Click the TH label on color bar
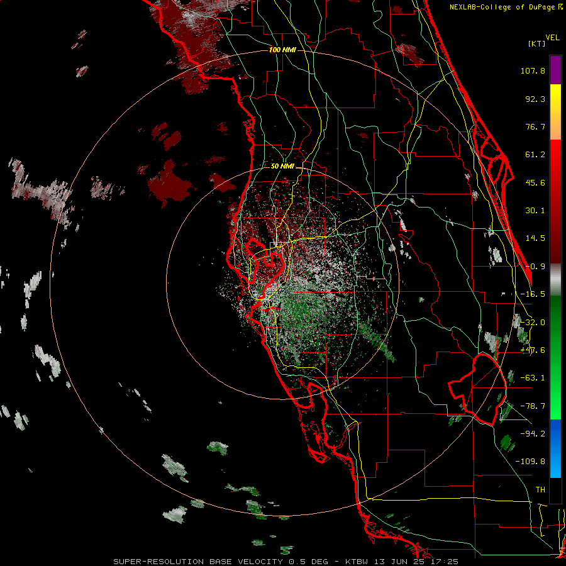The image size is (566, 566). (540, 490)
